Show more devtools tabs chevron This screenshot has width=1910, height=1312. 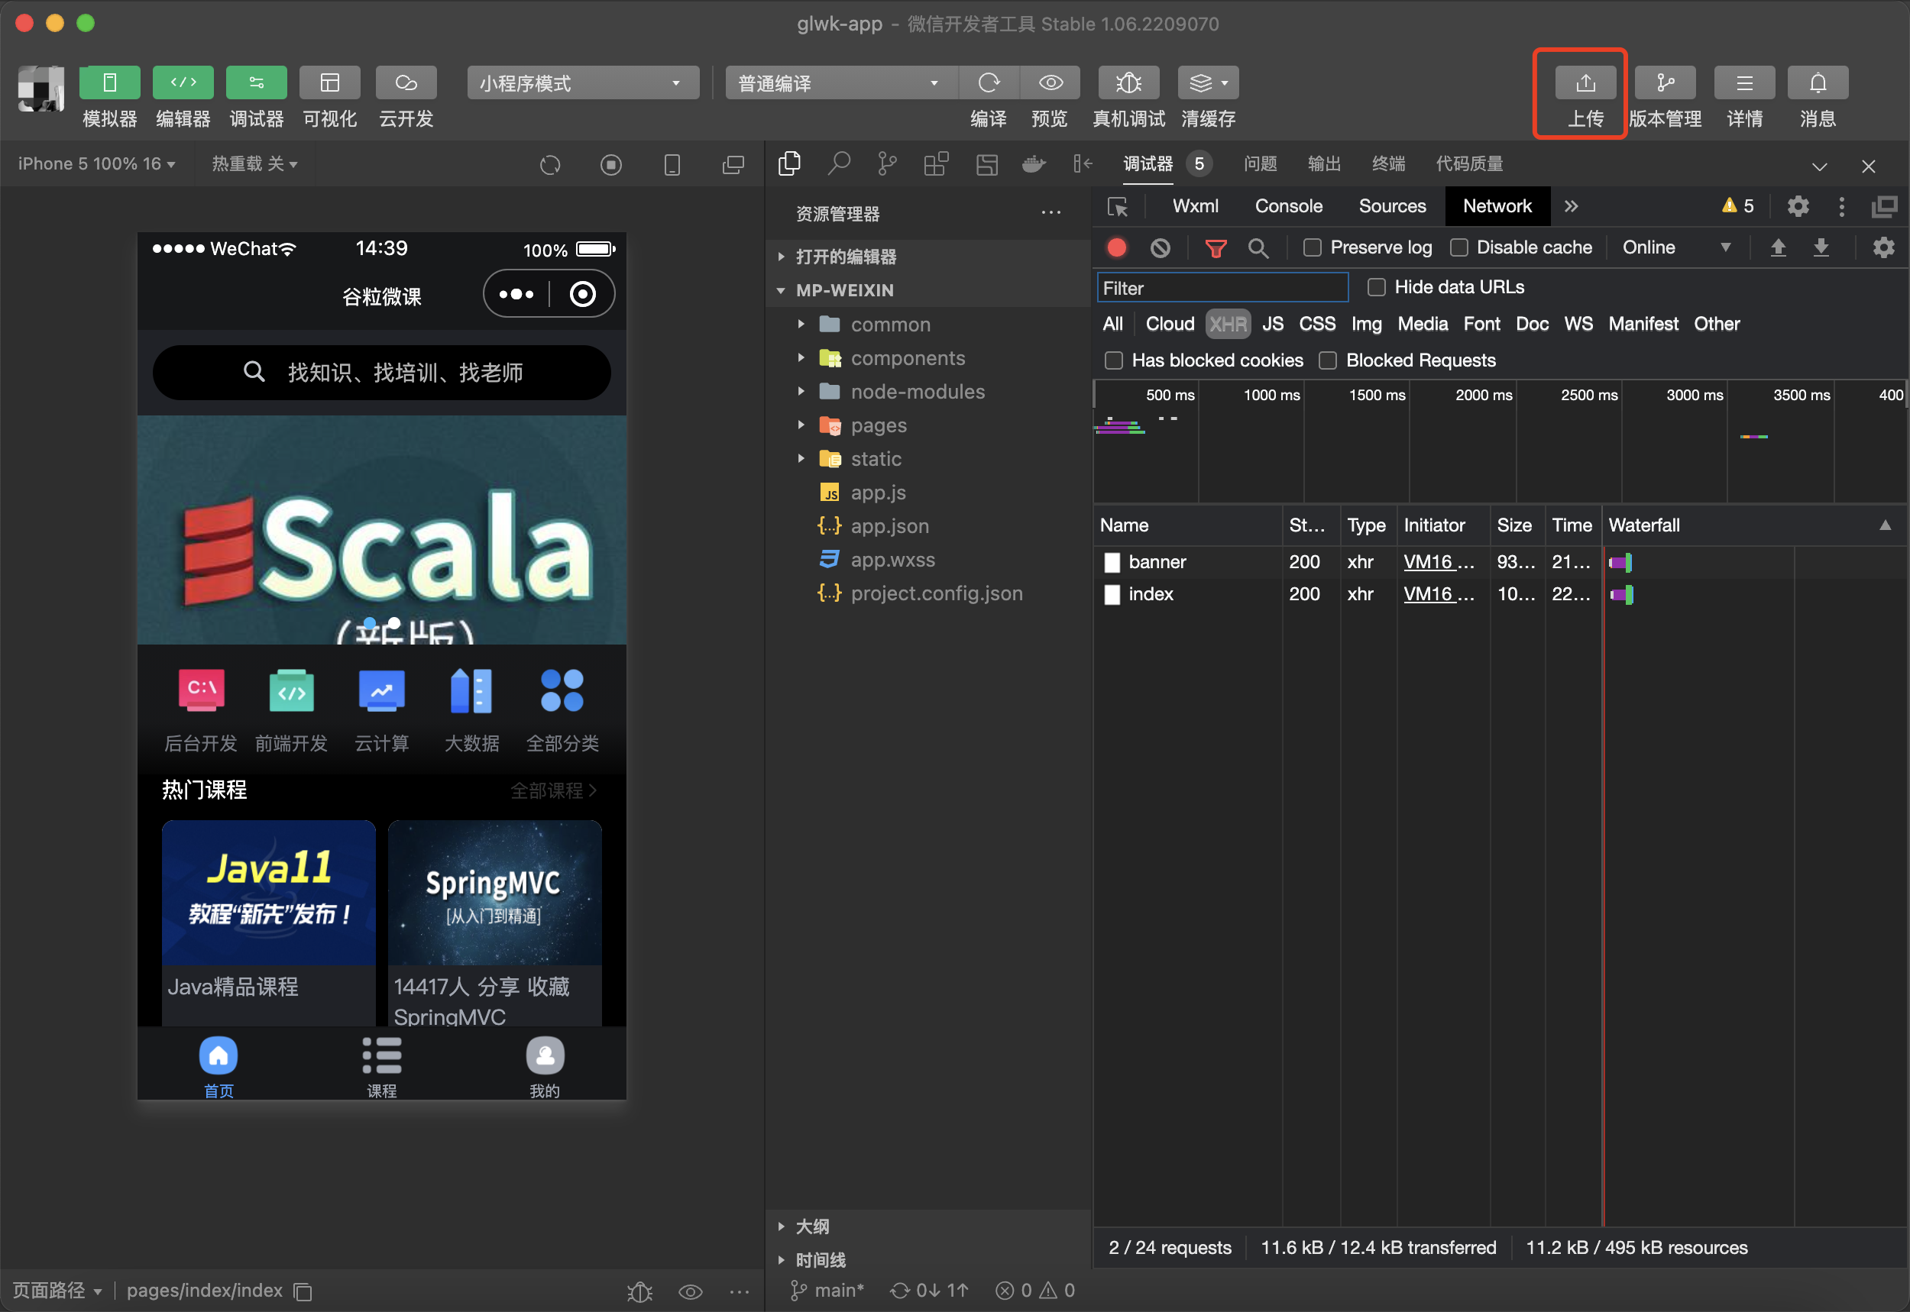(1571, 205)
